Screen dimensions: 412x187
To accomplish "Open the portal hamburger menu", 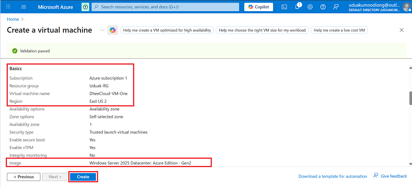I will click(24, 7).
